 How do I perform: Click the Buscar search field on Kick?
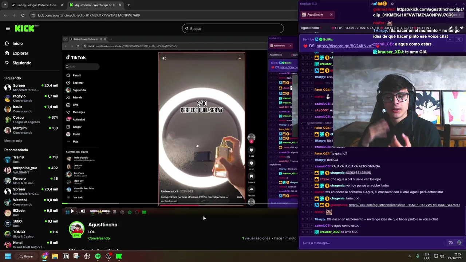pos(233,28)
